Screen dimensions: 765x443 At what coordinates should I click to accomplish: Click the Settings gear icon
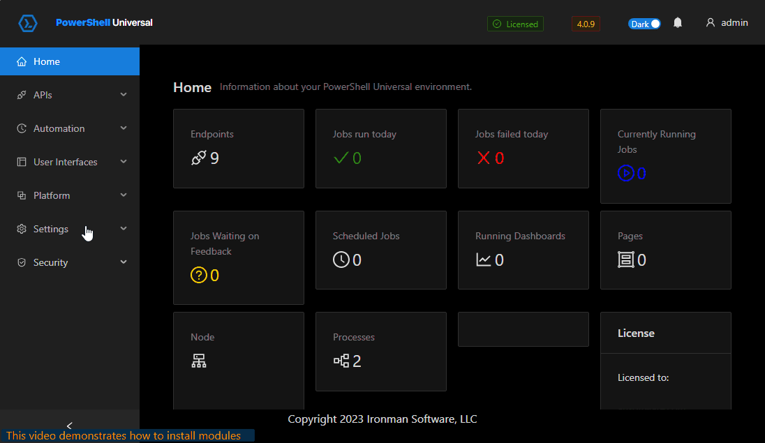point(22,229)
